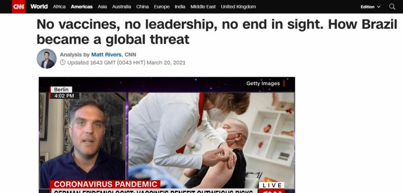Select the Americas nav item
The image size is (403, 193).
click(x=82, y=7)
